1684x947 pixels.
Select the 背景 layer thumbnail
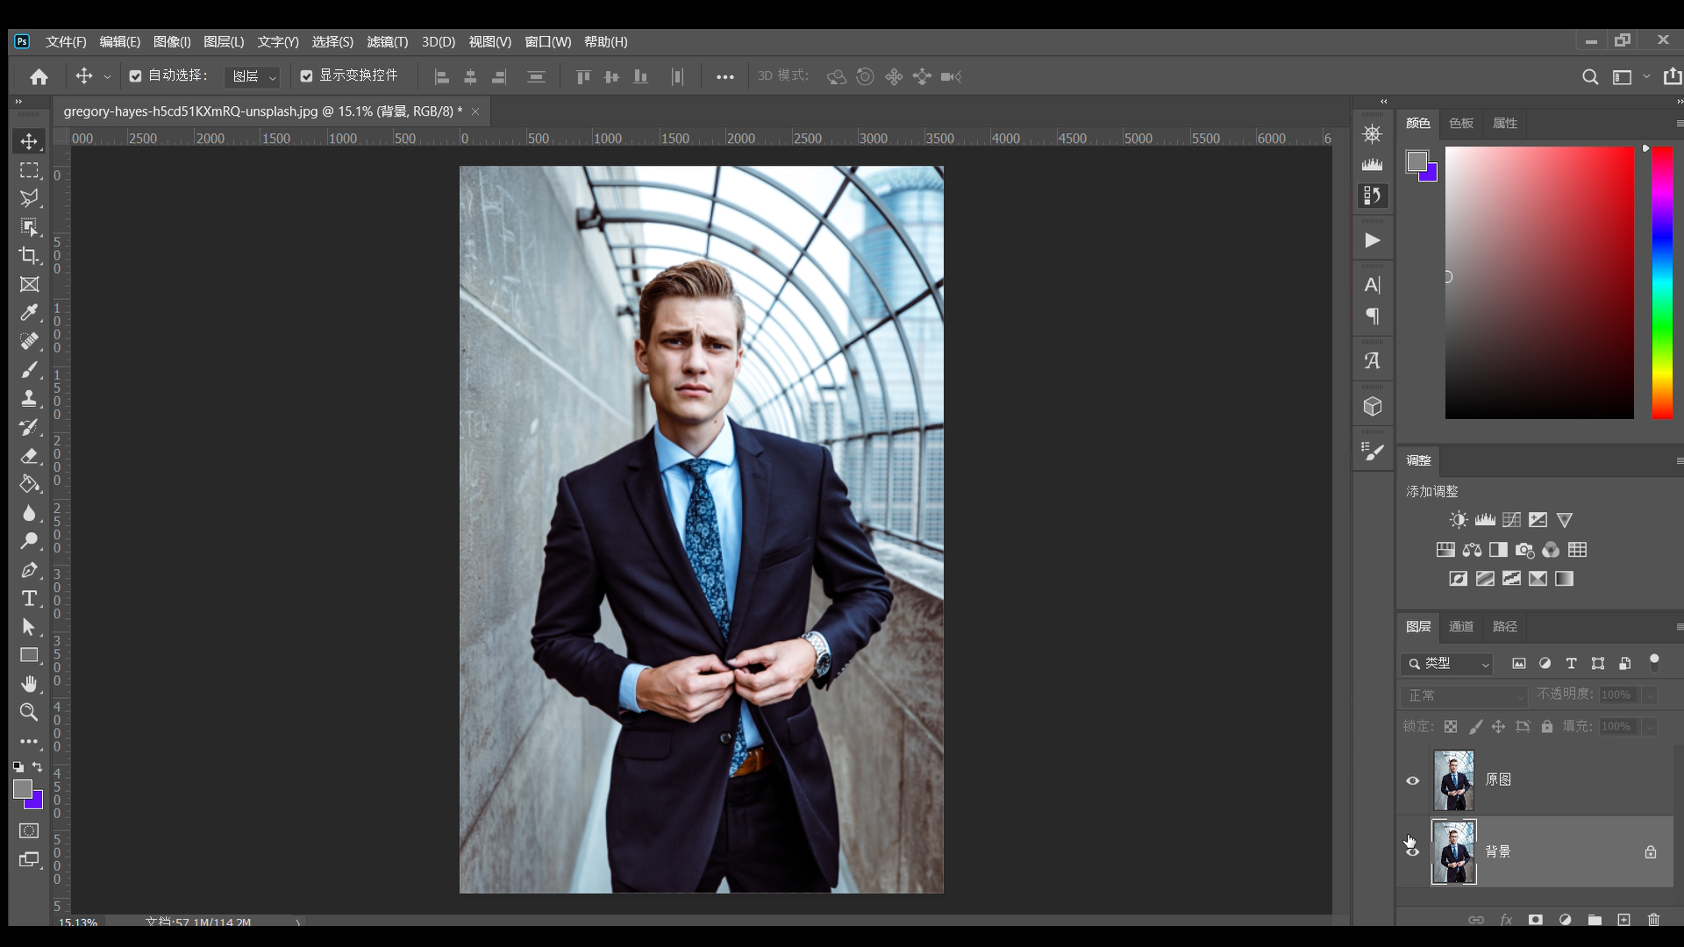tap(1453, 851)
